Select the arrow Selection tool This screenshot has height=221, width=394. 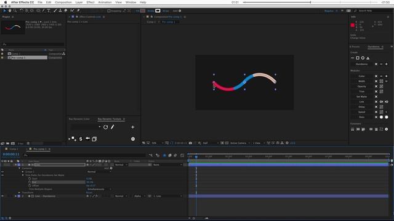[x=4, y=11]
